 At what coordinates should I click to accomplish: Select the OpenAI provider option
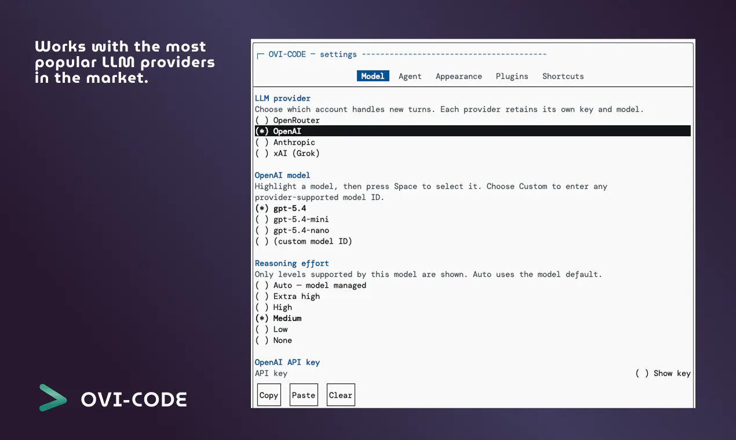[473, 131]
